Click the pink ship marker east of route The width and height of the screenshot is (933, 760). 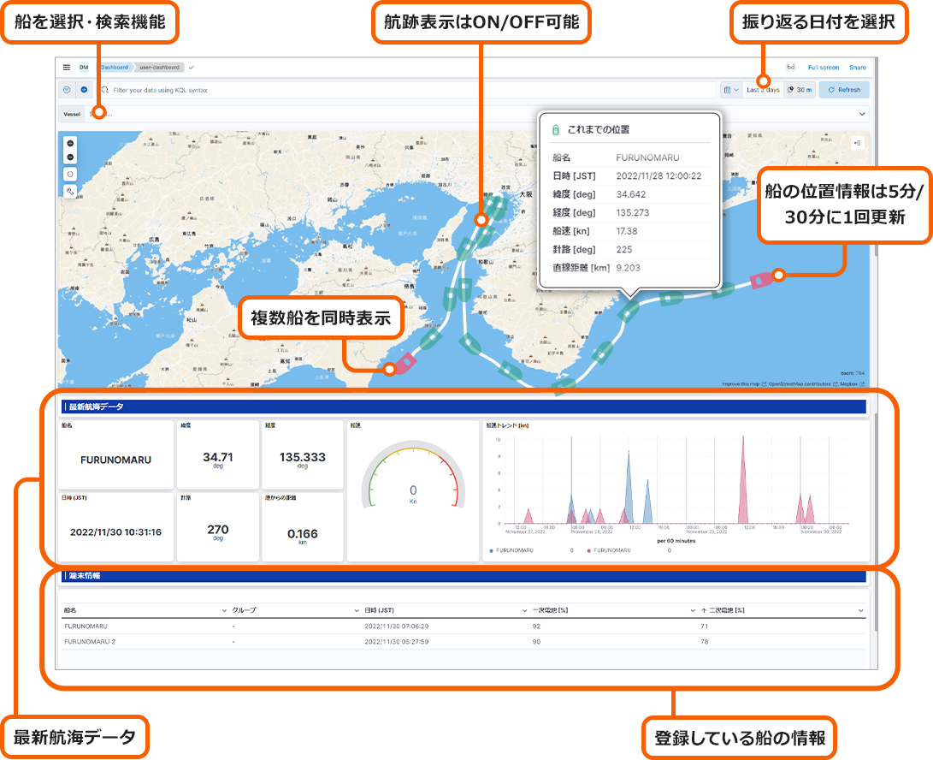click(758, 280)
